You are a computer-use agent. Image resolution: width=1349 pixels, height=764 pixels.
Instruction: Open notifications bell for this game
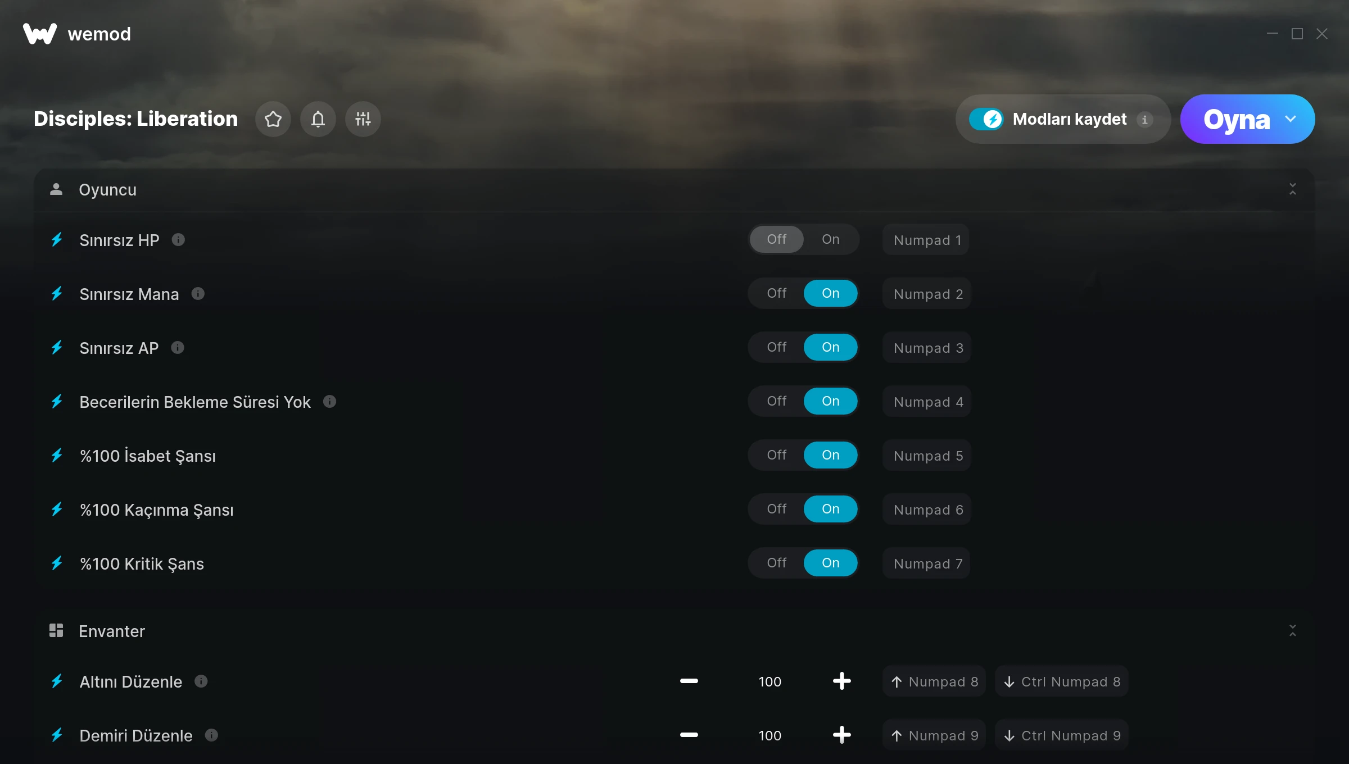click(x=318, y=119)
